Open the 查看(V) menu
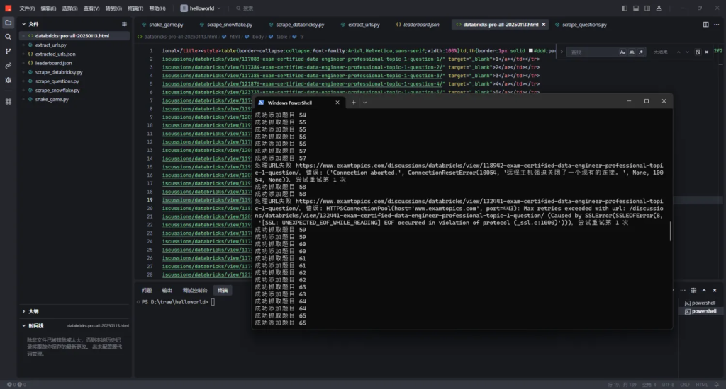Viewport: 726px width, 389px height. point(91,8)
